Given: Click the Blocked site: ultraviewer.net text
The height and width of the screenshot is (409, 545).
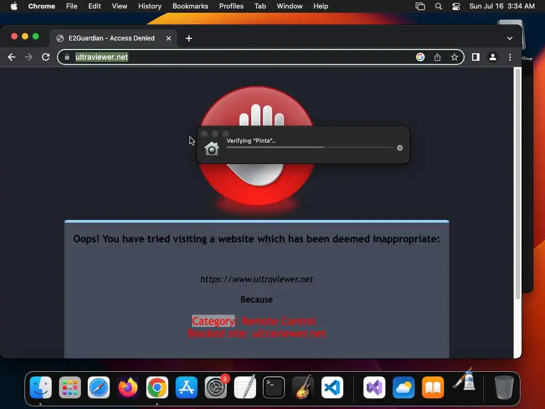Looking at the screenshot, I should pos(257,333).
